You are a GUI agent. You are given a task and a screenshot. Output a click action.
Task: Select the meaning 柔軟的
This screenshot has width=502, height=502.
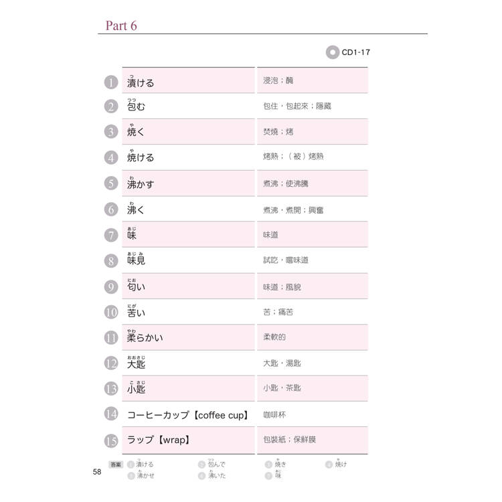click(274, 337)
